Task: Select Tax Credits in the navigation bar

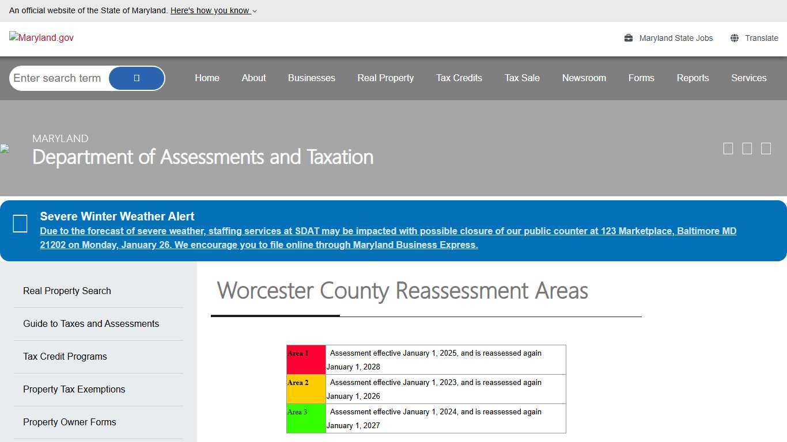Action: point(459,78)
